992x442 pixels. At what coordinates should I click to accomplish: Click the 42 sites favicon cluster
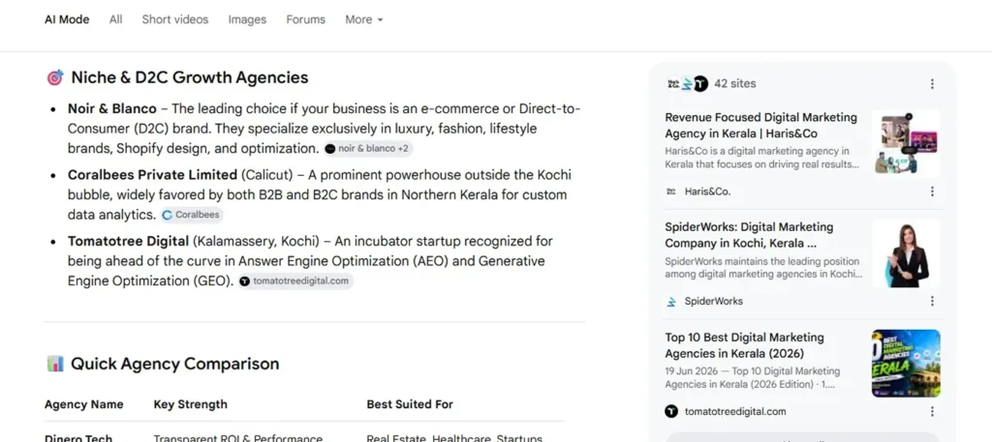click(x=687, y=83)
